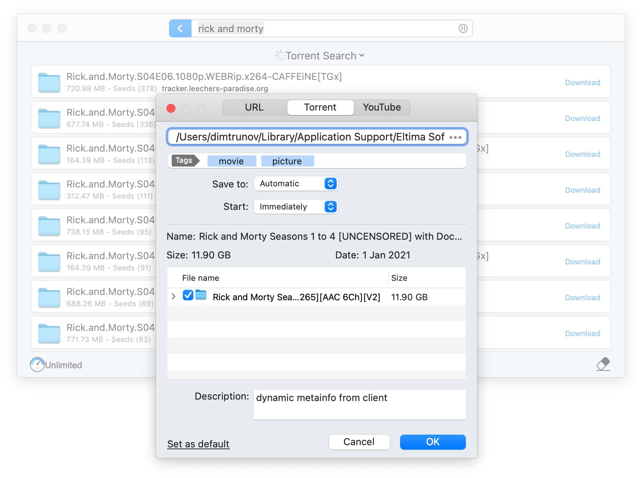The height and width of the screenshot is (478, 642).
Task: Download the 720.98 MB S04E06 torrent
Action: coord(582,83)
